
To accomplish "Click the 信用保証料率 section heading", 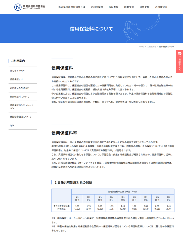I will point(64,133).
